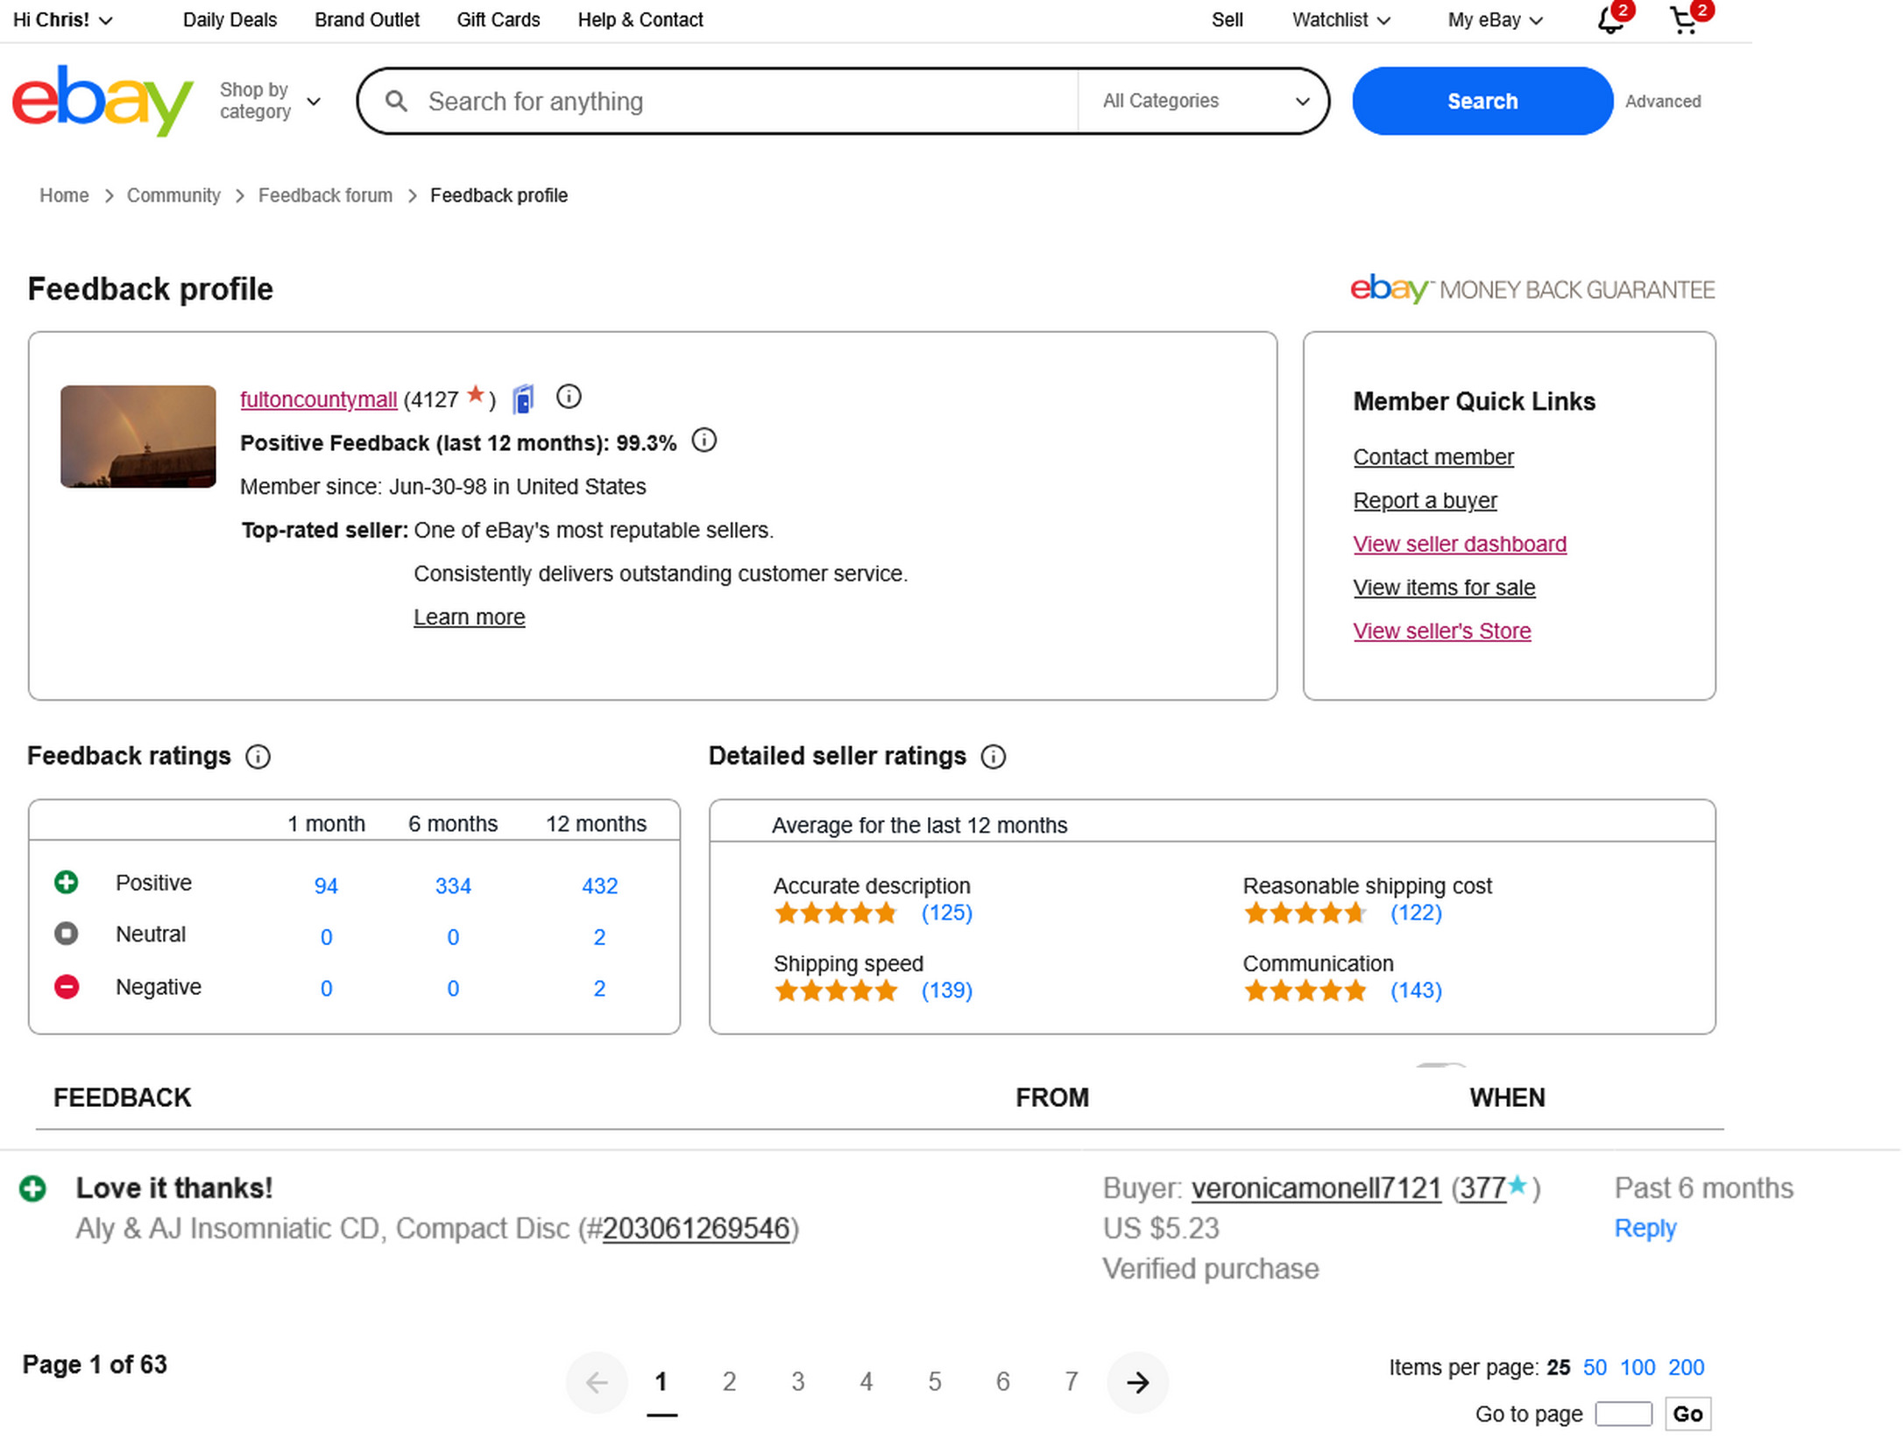Show 50 items per page

[1595, 1368]
